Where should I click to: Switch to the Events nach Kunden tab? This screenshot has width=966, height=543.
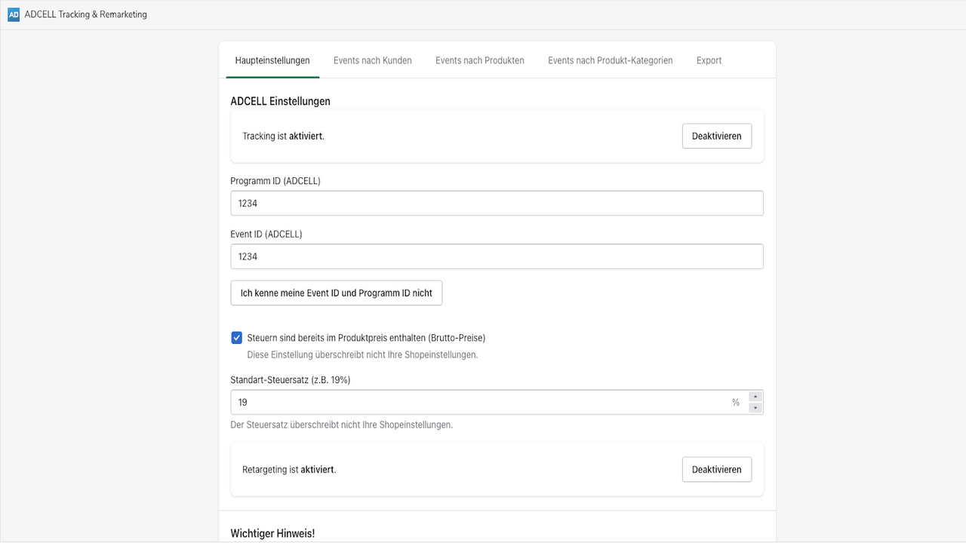click(x=372, y=60)
